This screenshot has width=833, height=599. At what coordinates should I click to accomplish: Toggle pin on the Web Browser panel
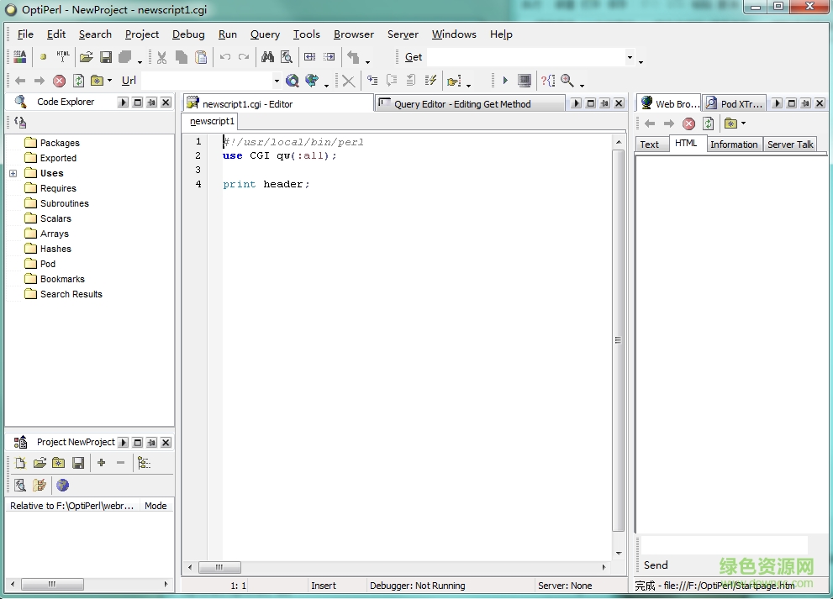(x=805, y=103)
